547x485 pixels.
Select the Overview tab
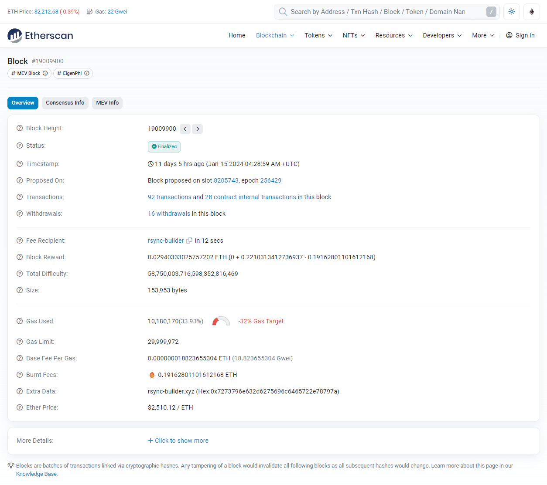pos(23,103)
